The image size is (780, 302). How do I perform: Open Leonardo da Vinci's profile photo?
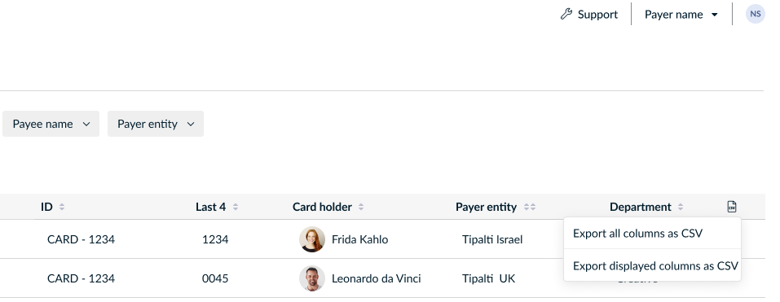click(312, 278)
